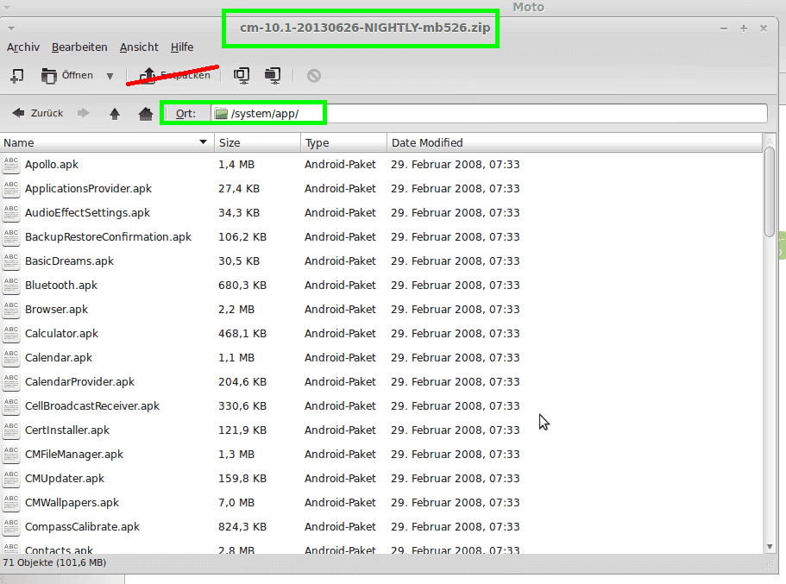The image size is (786, 584).
Task: Grab the vertical scrollbar thumb of file list
Action: coord(770,192)
